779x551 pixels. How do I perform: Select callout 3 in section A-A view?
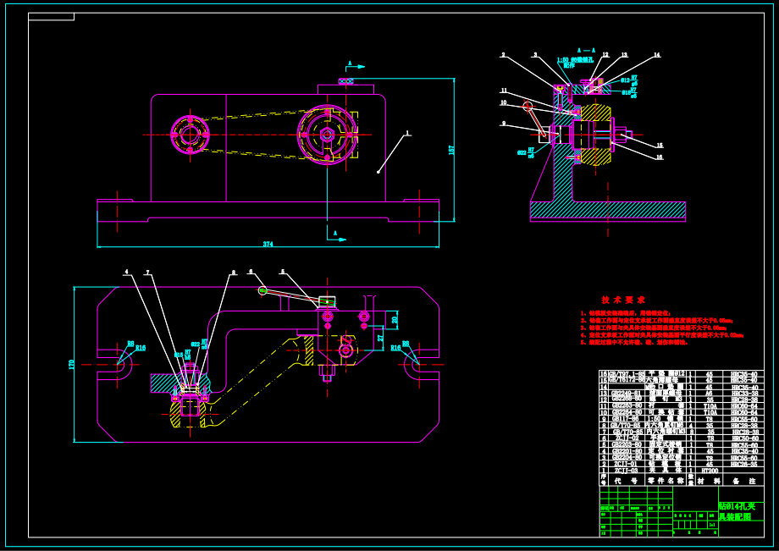click(535, 55)
